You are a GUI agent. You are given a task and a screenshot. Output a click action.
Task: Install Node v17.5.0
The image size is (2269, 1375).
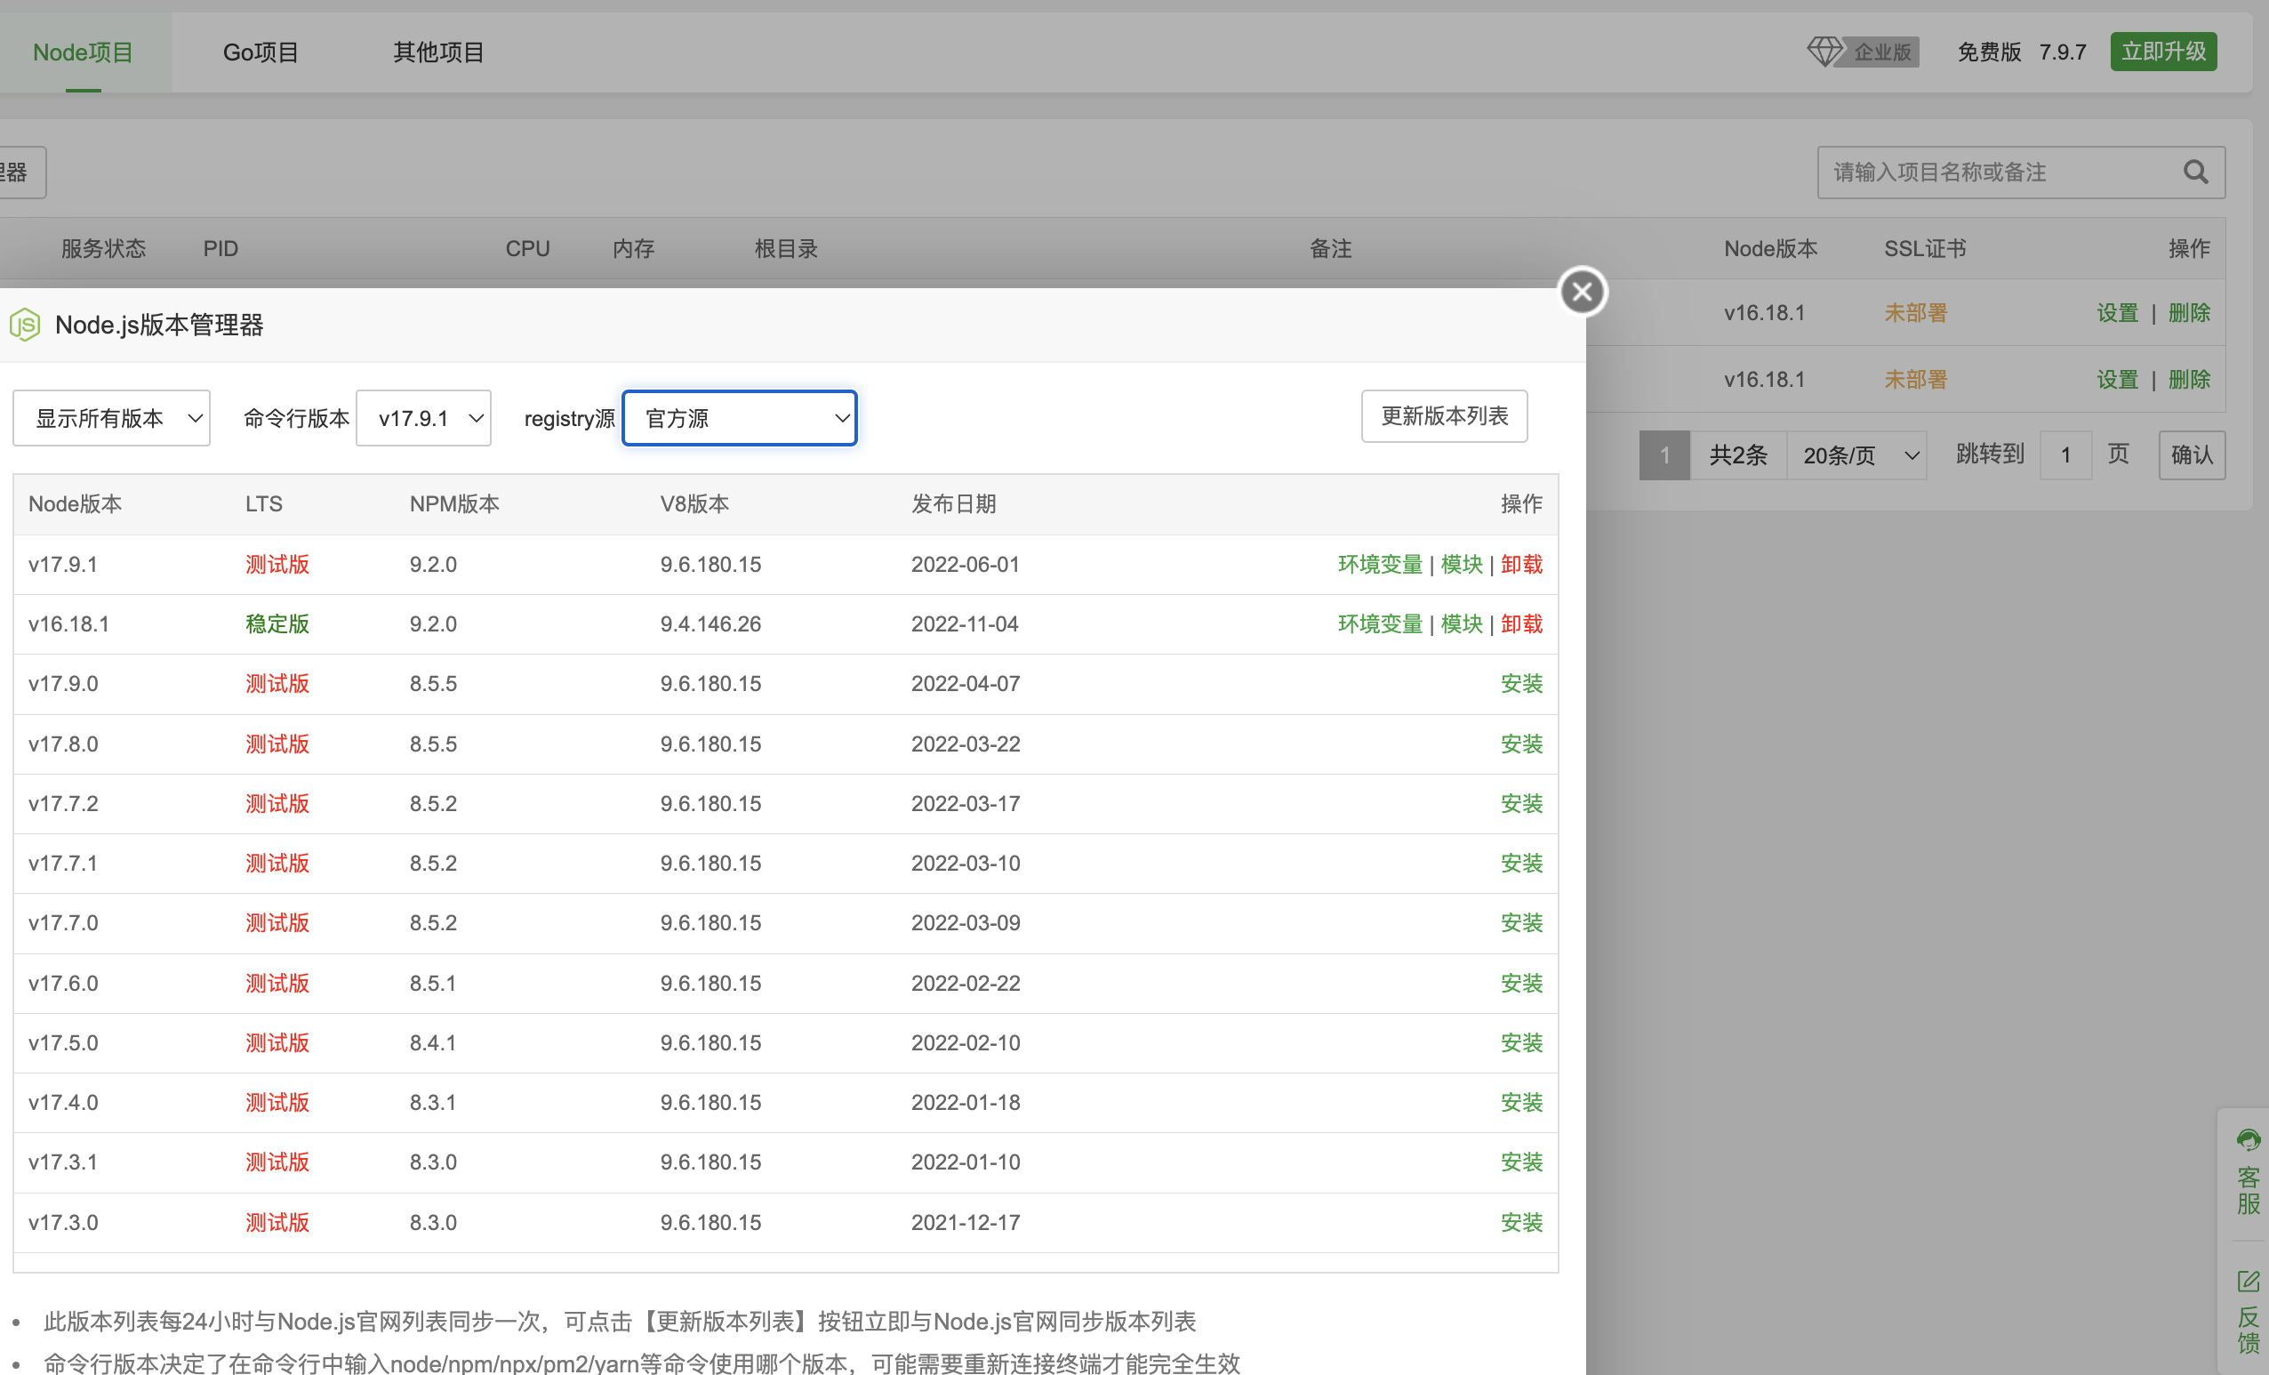coord(1521,1043)
